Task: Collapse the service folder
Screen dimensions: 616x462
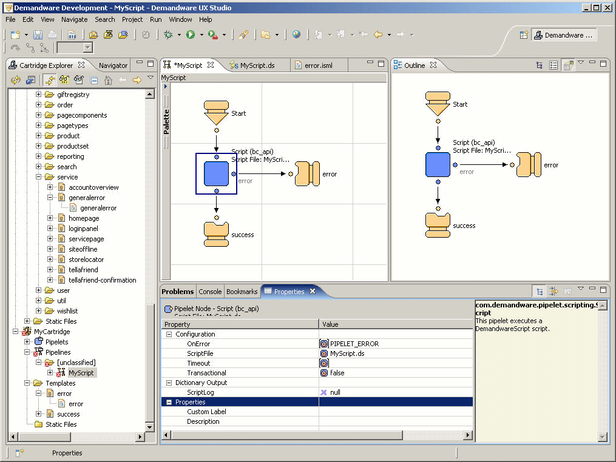Action: (38, 177)
